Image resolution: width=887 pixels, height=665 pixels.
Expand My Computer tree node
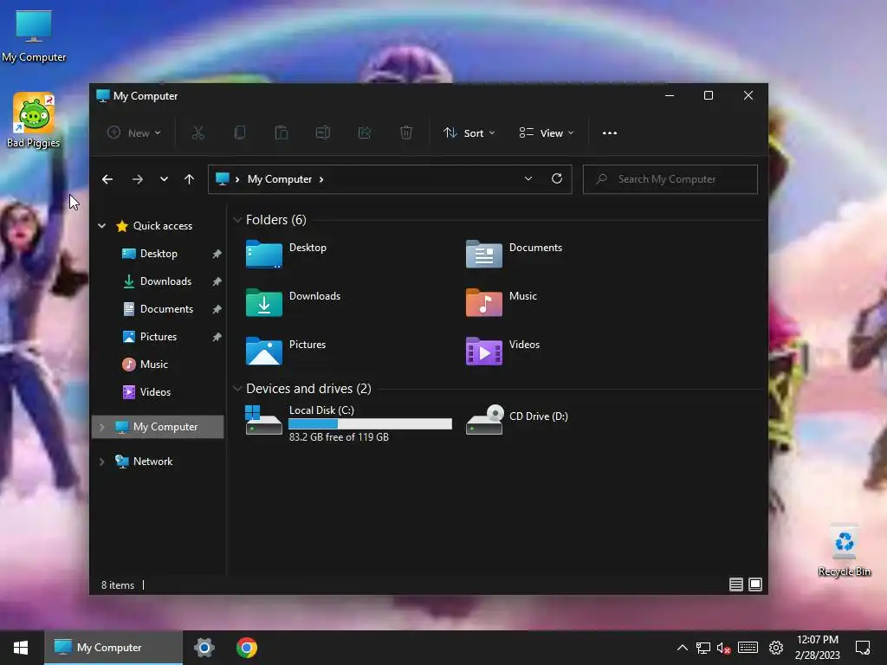tap(102, 427)
